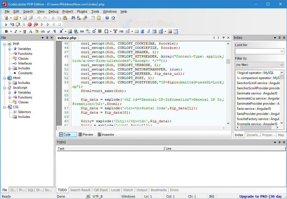
Task: Click the full screen arrows icon
Action: point(113,18)
